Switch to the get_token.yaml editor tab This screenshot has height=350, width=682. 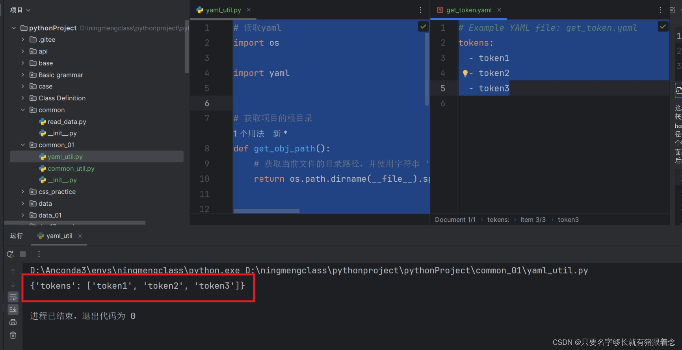tap(468, 10)
